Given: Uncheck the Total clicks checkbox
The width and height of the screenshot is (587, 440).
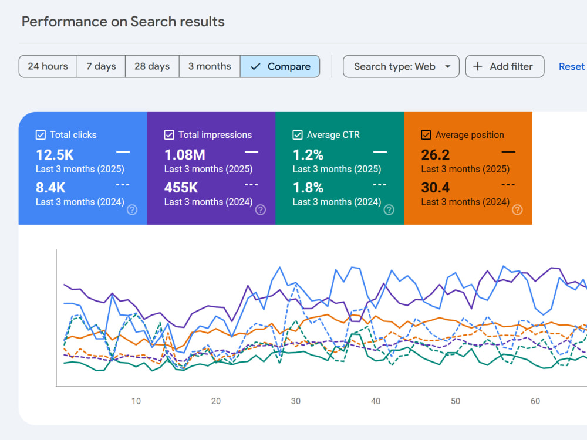Looking at the screenshot, I should tap(41, 135).
